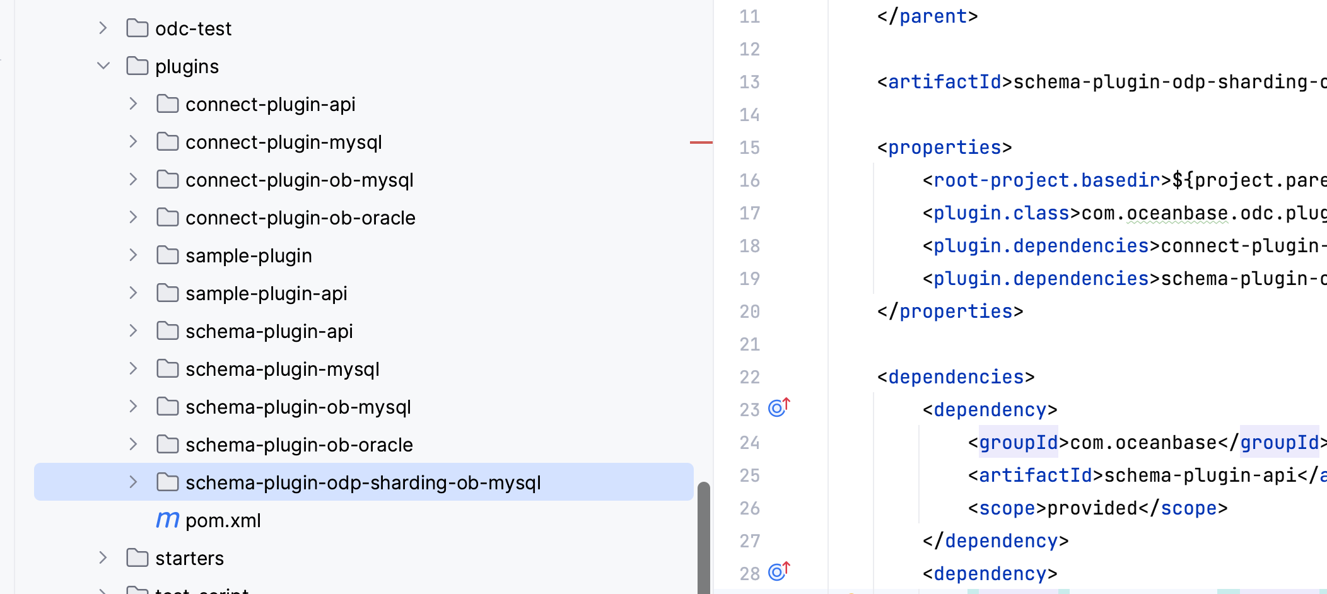Expand the schema-plugin-odp-sharding-ob-mysql node
Viewport: 1327px width, 594px height.
point(133,482)
